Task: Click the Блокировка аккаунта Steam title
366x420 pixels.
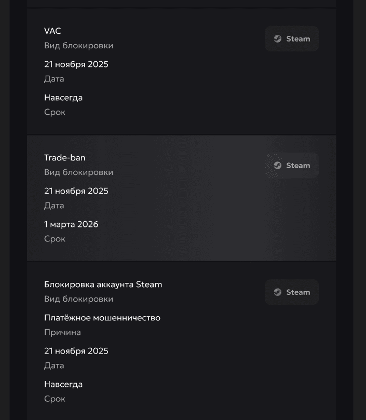Action: click(103, 284)
